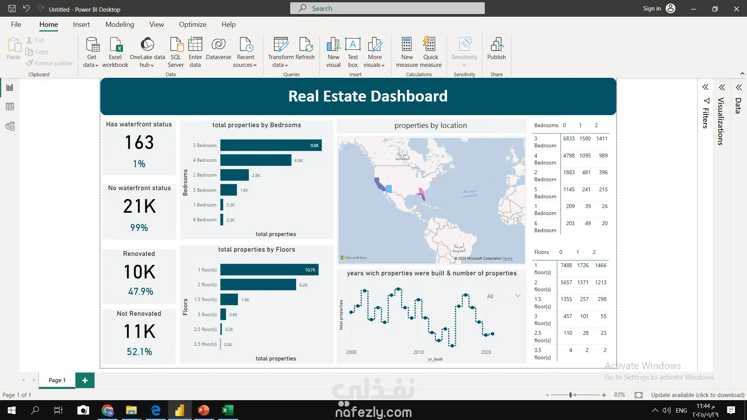Open Model view in left sidebar
747x420 pixels.
tap(10, 126)
